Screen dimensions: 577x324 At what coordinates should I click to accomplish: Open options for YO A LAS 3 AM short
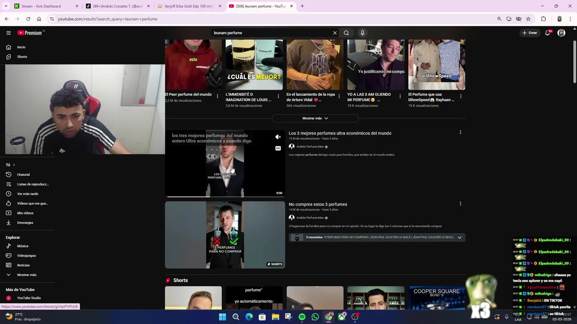pos(400,96)
